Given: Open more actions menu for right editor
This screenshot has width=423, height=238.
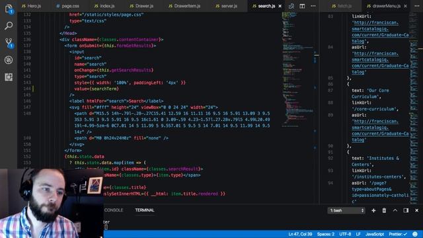Looking at the screenshot, I should tap(417, 6).
